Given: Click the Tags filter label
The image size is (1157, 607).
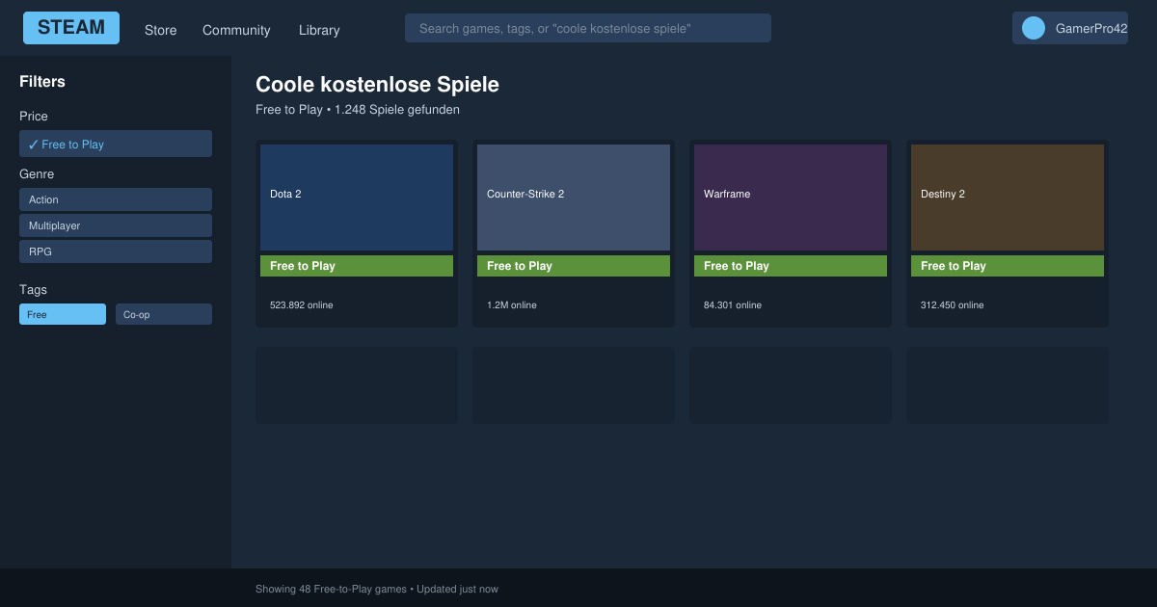Looking at the screenshot, I should pos(33,290).
